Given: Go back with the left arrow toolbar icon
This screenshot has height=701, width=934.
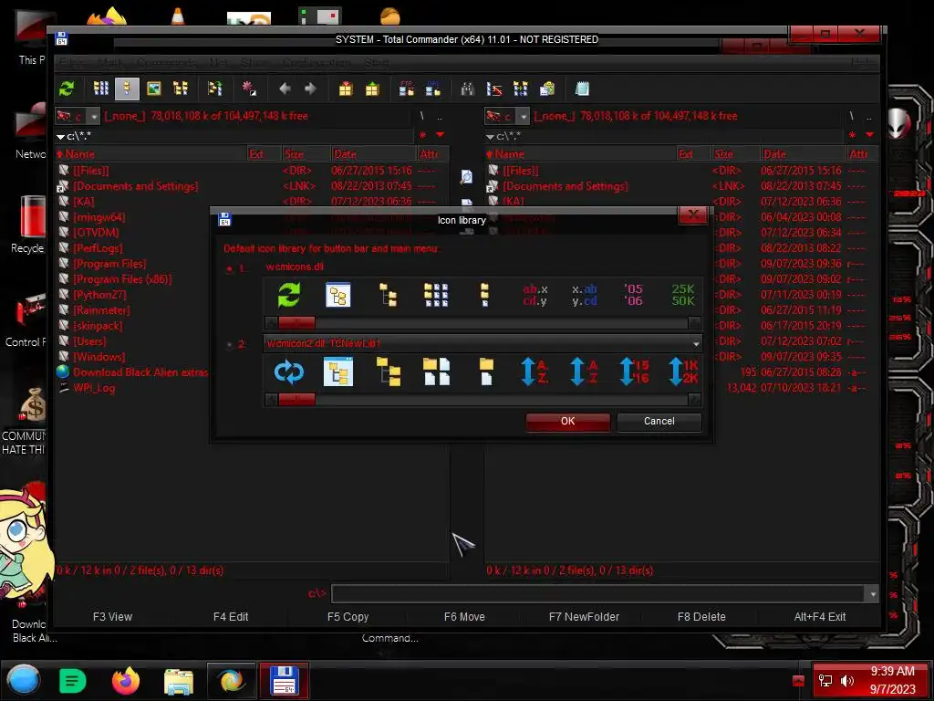Looking at the screenshot, I should coord(285,89).
